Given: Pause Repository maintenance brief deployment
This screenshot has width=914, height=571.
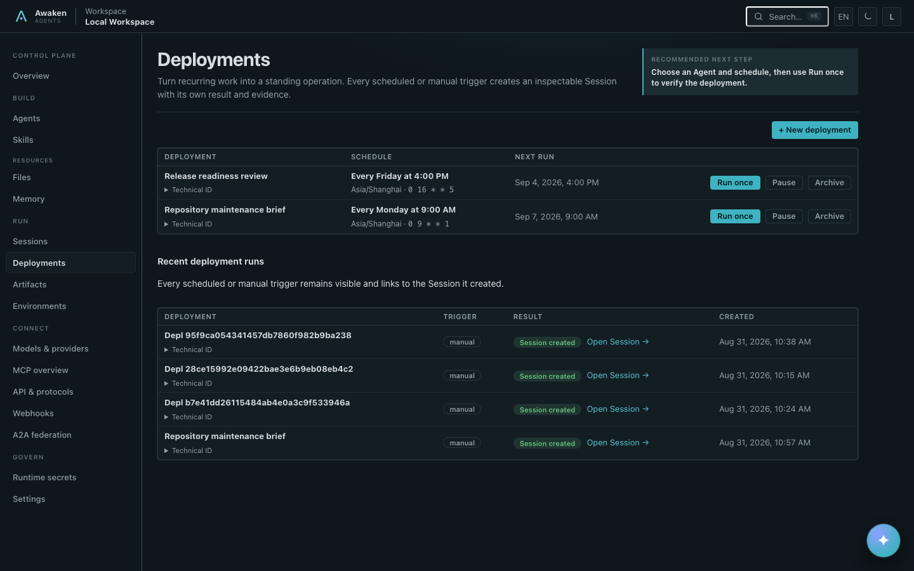Looking at the screenshot, I should coord(784,216).
